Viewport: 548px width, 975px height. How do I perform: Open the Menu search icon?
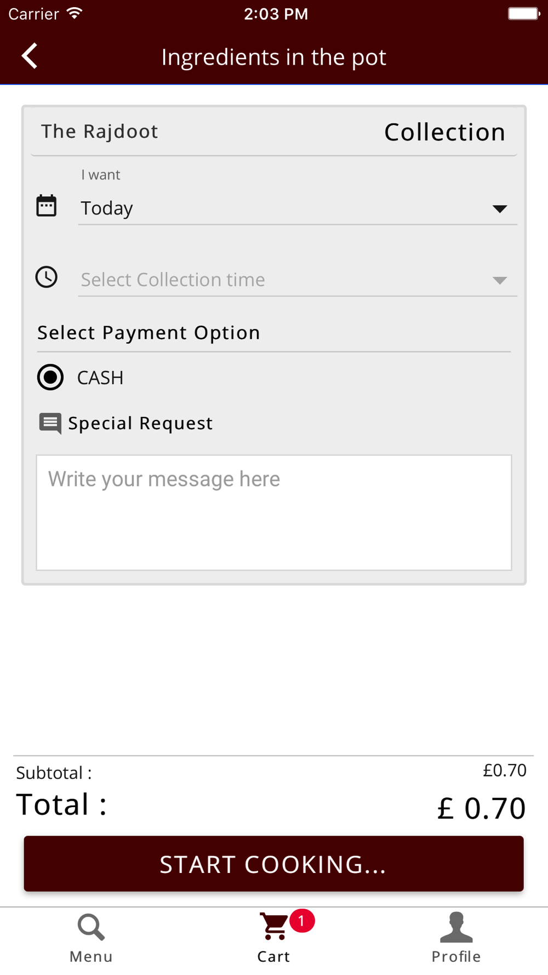click(x=90, y=927)
